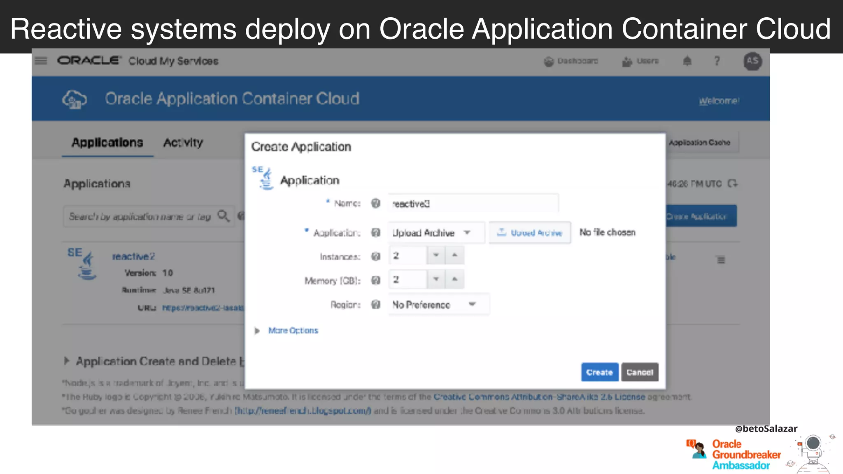Open the Application Cache tab

(x=702, y=142)
